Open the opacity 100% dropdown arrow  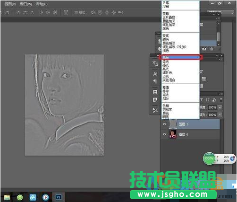click(220, 107)
